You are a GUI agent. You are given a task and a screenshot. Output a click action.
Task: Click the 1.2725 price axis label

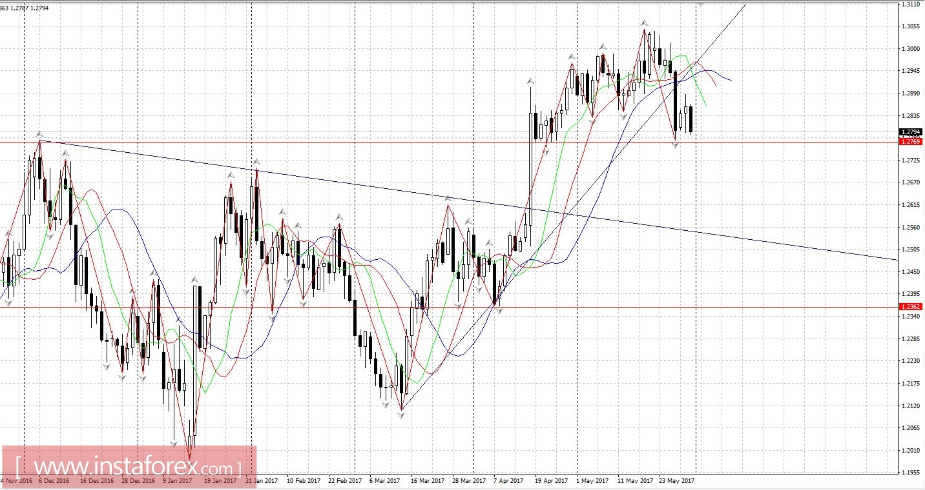coord(911,161)
